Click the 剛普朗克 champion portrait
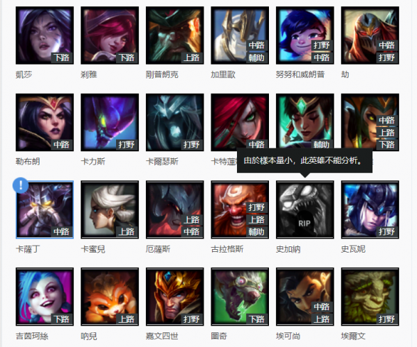 (x=174, y=35)
